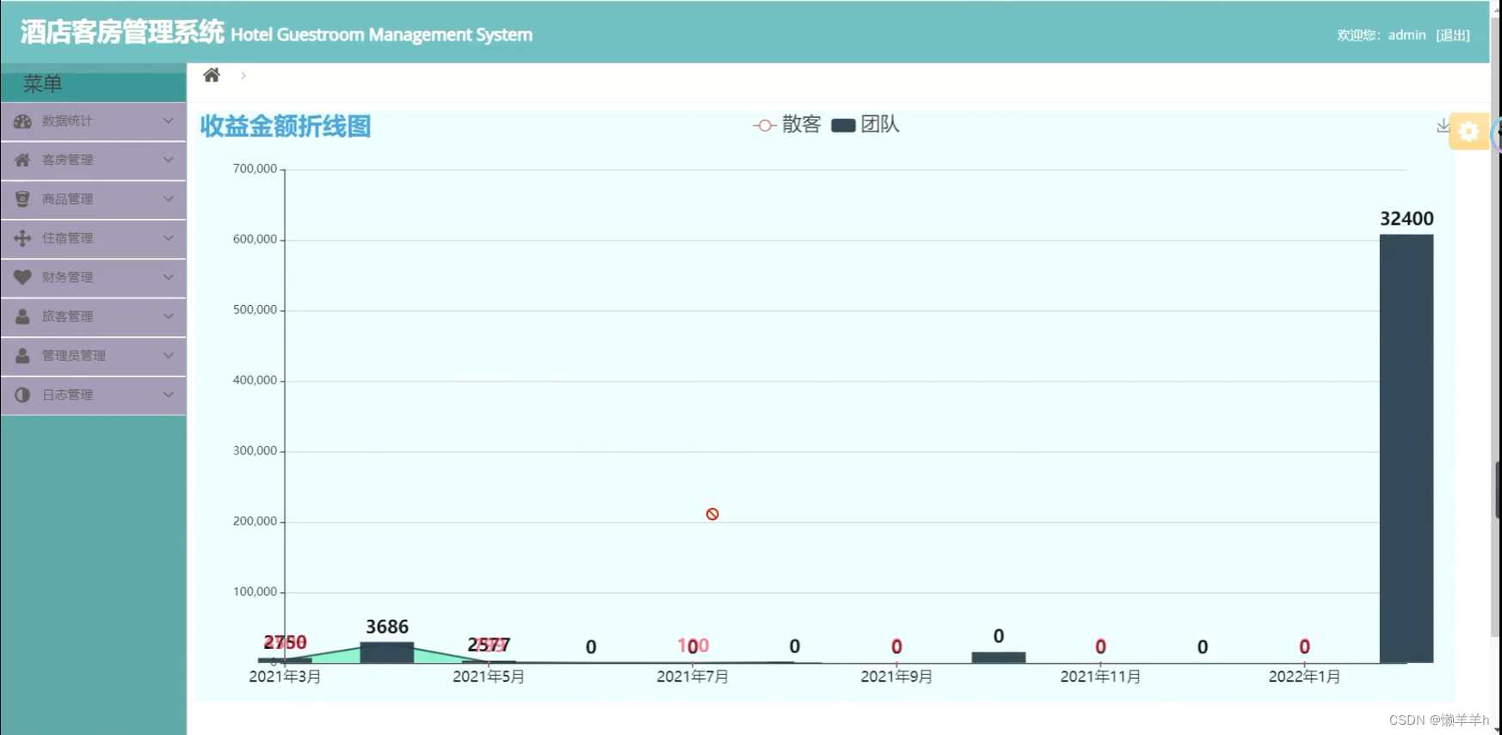
Task: Click the admin username text
Action: tap(1407, 35)
